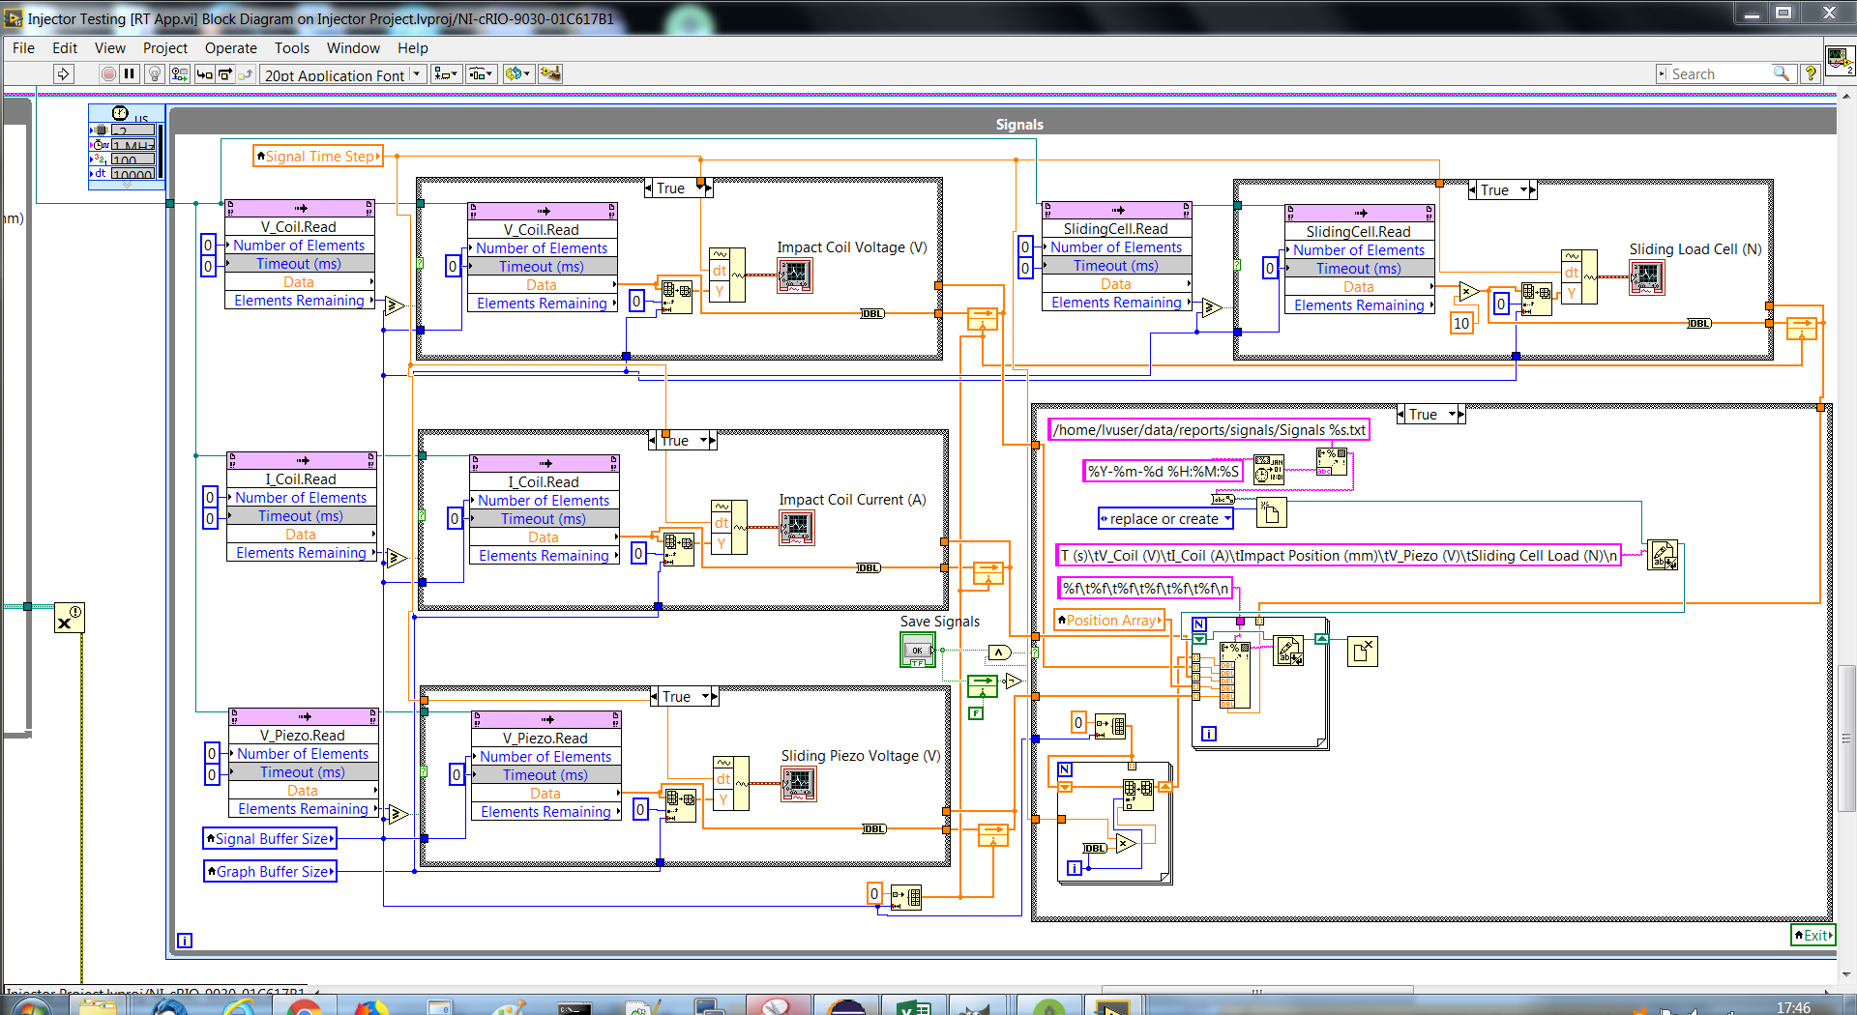
Task: Select the Build Waveform node in Impact Coil Voltage case
Action: 726,275
